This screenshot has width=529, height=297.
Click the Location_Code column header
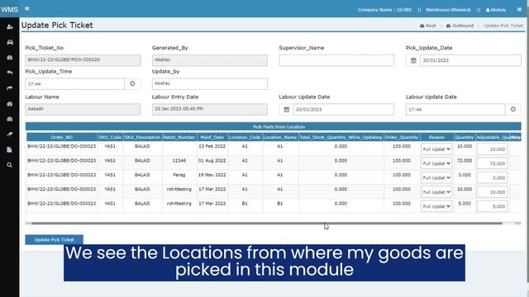(x=245, y=138)
